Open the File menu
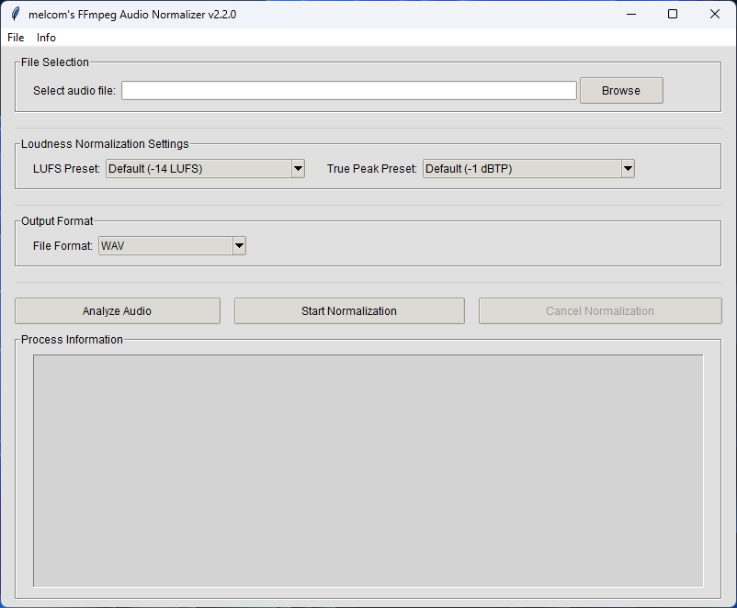Viewport: 737px width, 608px height. click(16, 38)
